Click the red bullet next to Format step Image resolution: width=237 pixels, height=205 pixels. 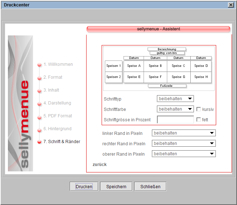(39, 78)
